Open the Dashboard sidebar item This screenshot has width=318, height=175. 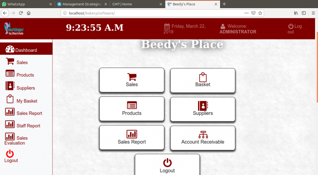[x=26, y=49]
